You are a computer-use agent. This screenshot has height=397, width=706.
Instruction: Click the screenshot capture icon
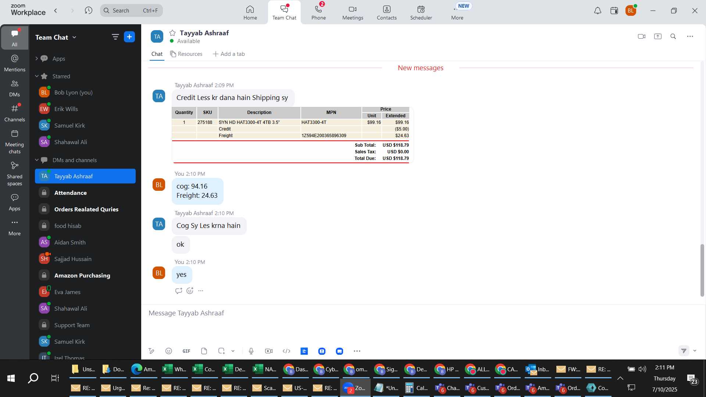click(221, 351)
